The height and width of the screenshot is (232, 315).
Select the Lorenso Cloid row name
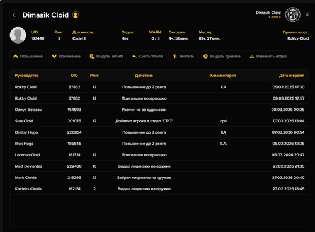(27, 155)
